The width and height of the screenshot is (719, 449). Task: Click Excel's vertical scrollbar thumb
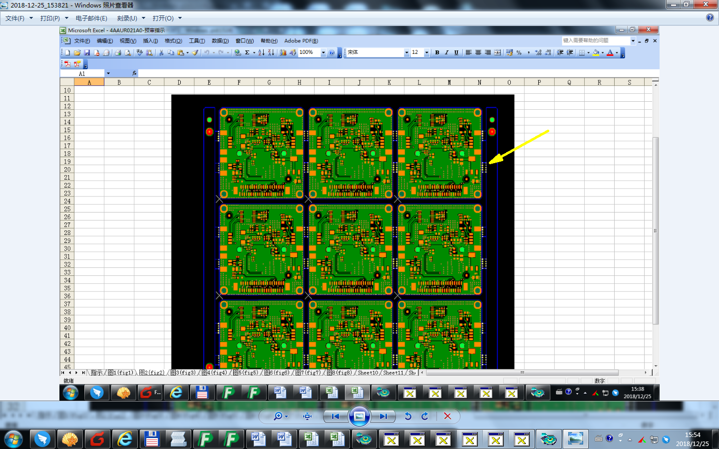coord(656,231)
